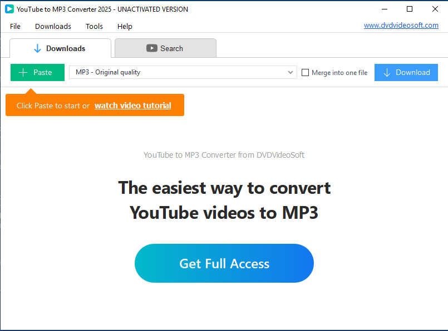Viewport: 448px width, 331px height.
Task: Click the YouTube play icon on Search tab
Action: click(x=152, y=48)
